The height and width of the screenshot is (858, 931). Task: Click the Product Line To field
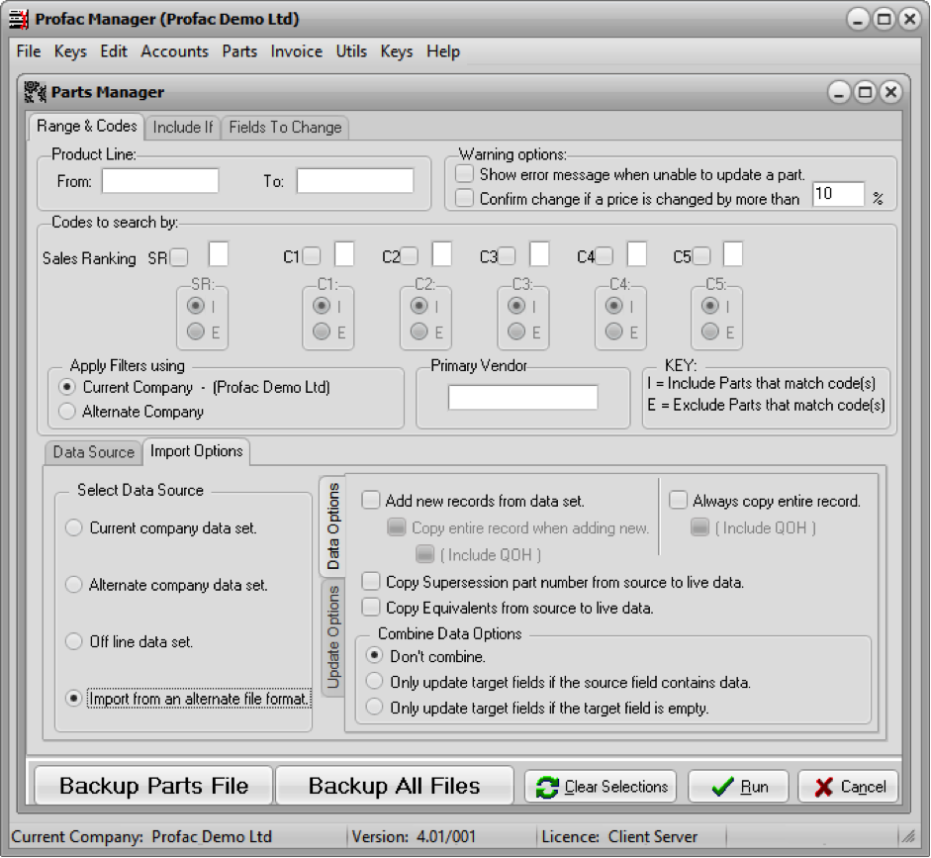pos(355,181)
